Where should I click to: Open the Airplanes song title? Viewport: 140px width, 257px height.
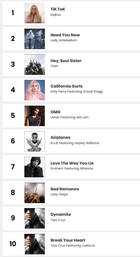tap(60, 138)
